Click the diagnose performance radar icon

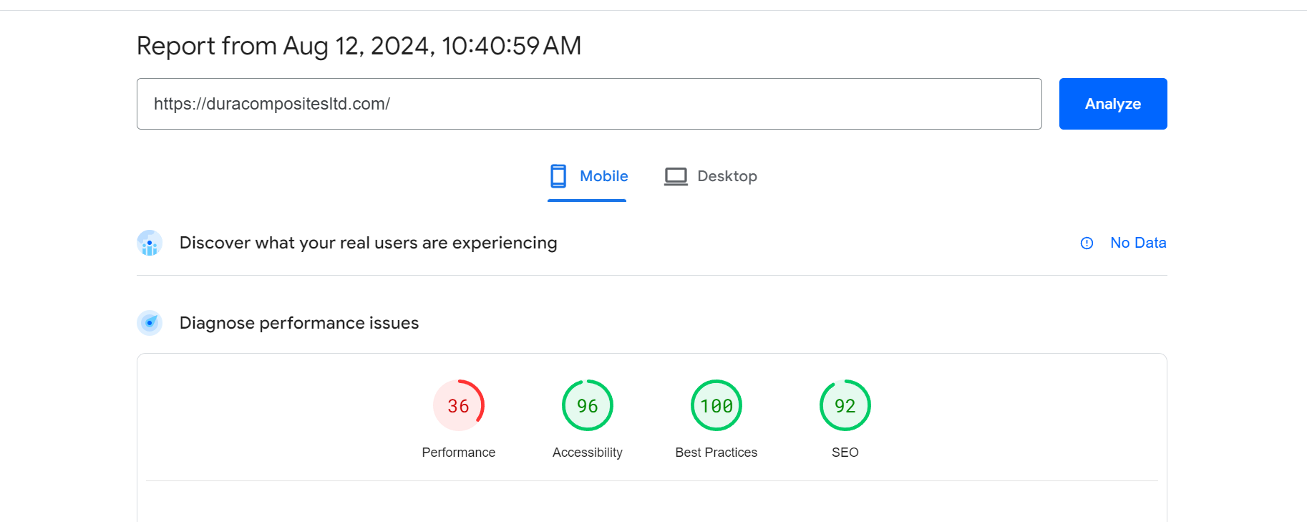(x=150, y=323)
